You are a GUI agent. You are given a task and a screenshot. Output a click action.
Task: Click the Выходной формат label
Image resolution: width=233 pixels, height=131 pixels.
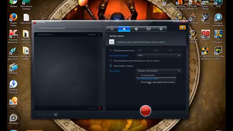[x=119, y=56]
